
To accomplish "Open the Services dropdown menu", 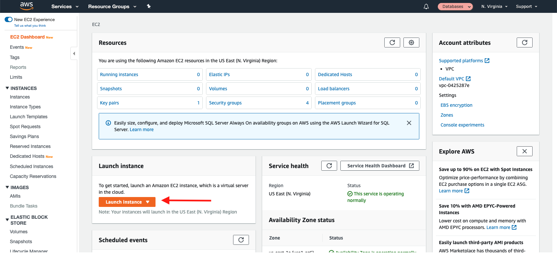I will pyautogui.click(x=65, y=6).
